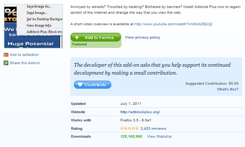Click the white plus icon on Add to Firefox

coord(77,37)
